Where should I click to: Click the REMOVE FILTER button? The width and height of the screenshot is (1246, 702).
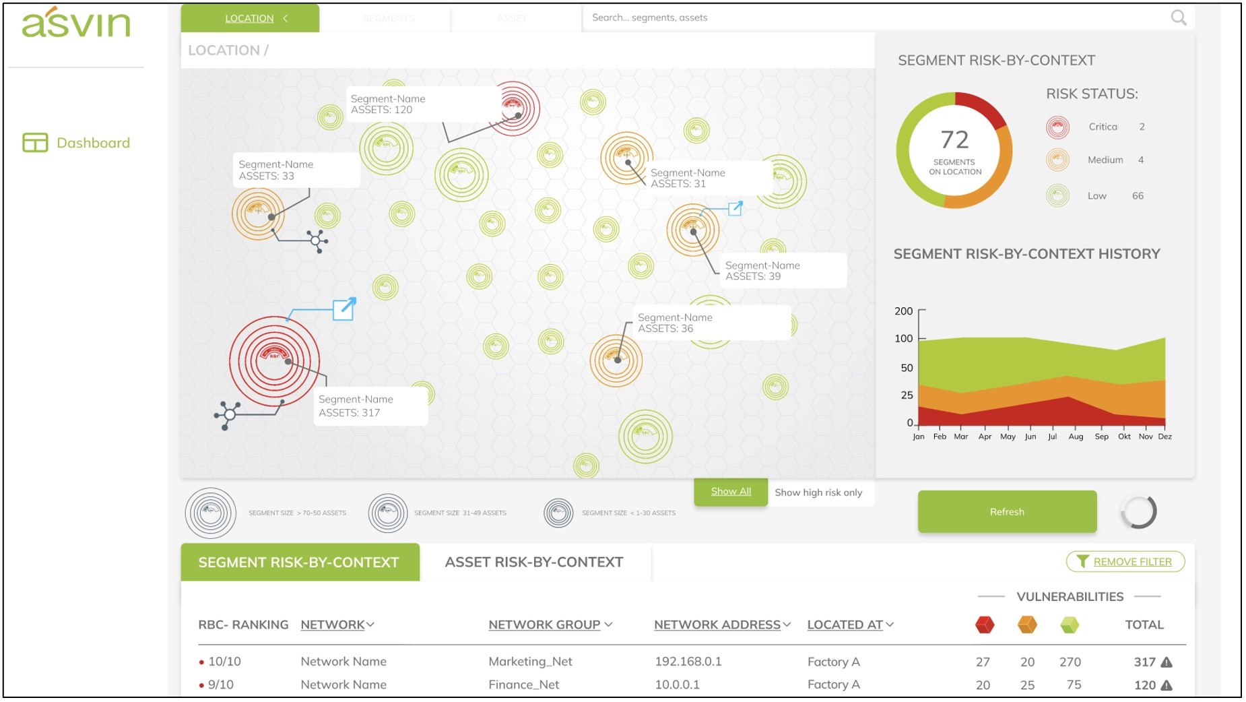pos(1125,562)
